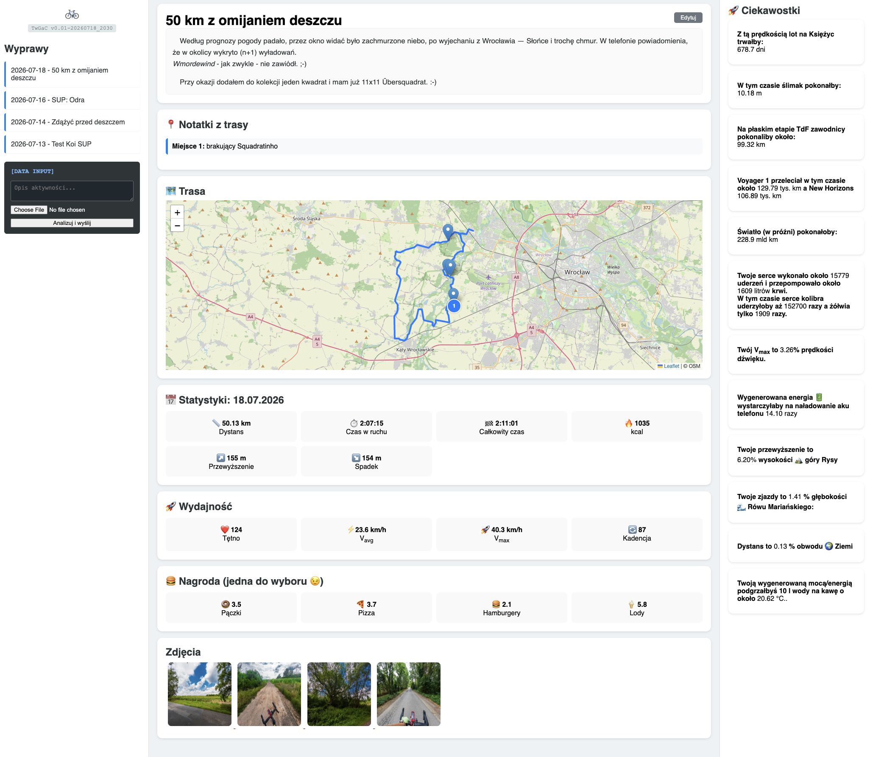
Task: Click the numbered marker 1 on the map
Action: pyautogui.click(x=454, y=306)
